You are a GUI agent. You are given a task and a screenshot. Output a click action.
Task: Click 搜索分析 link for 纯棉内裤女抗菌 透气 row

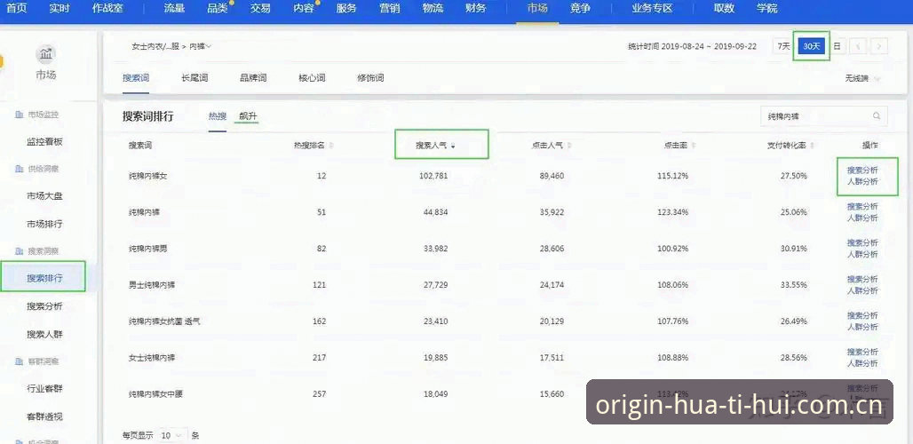coord(862,315)
